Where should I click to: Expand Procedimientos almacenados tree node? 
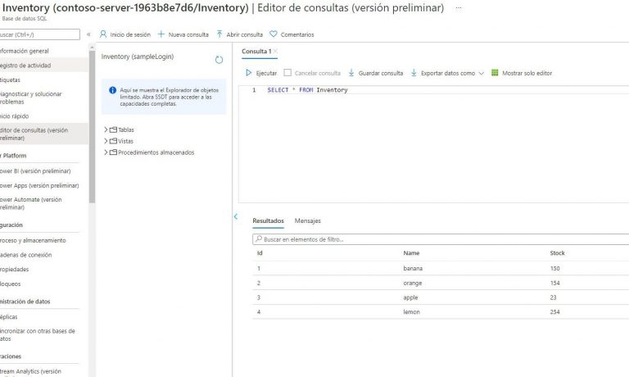pos(106,152)
